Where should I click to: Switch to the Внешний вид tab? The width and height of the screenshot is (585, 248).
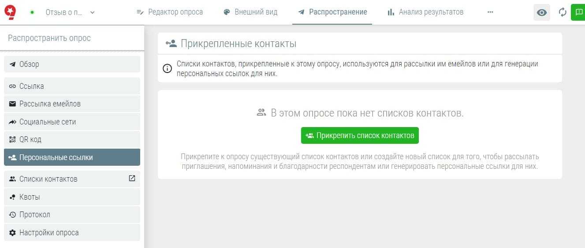tap(250, 12)
